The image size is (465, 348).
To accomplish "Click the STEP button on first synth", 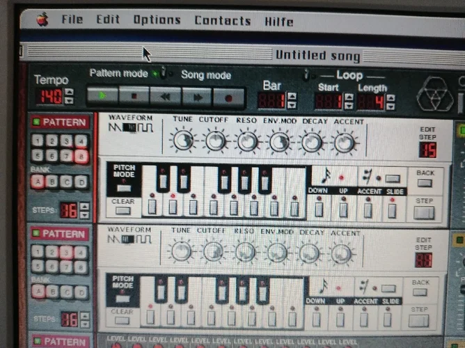I will (424, 213).
